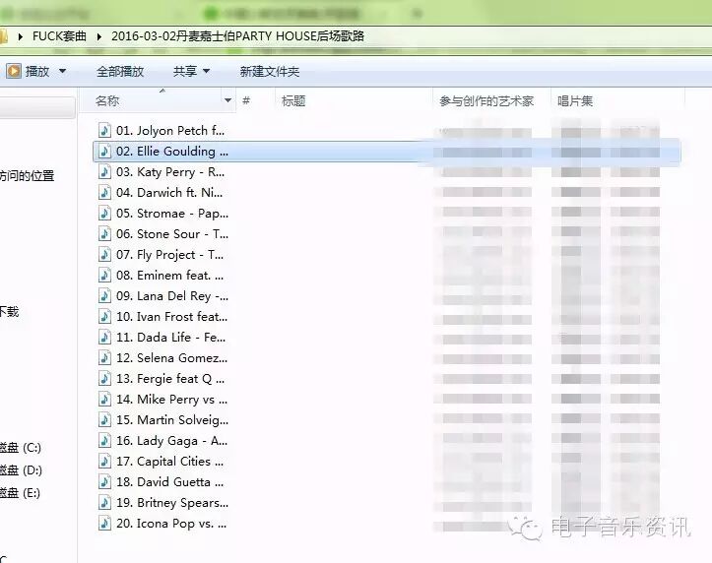This screenshot has height=563, width=712.
Task: Select file name 13. Fergie feat Q ...
Action: click(170, 378)
